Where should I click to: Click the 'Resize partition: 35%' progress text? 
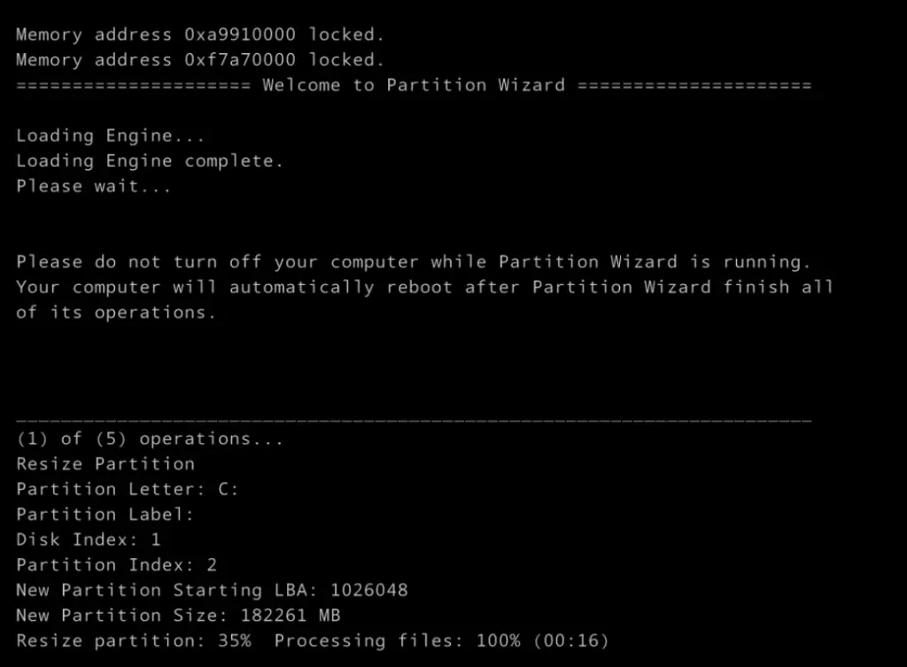[133, 640]
